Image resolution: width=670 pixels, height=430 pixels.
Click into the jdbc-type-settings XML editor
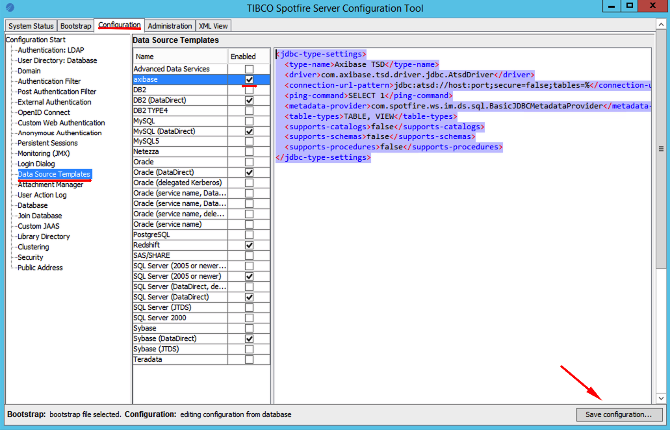coord(463,226)
